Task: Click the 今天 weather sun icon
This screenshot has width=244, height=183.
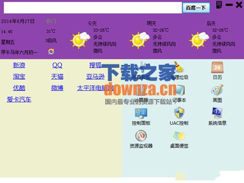Action: click(80, 40)
